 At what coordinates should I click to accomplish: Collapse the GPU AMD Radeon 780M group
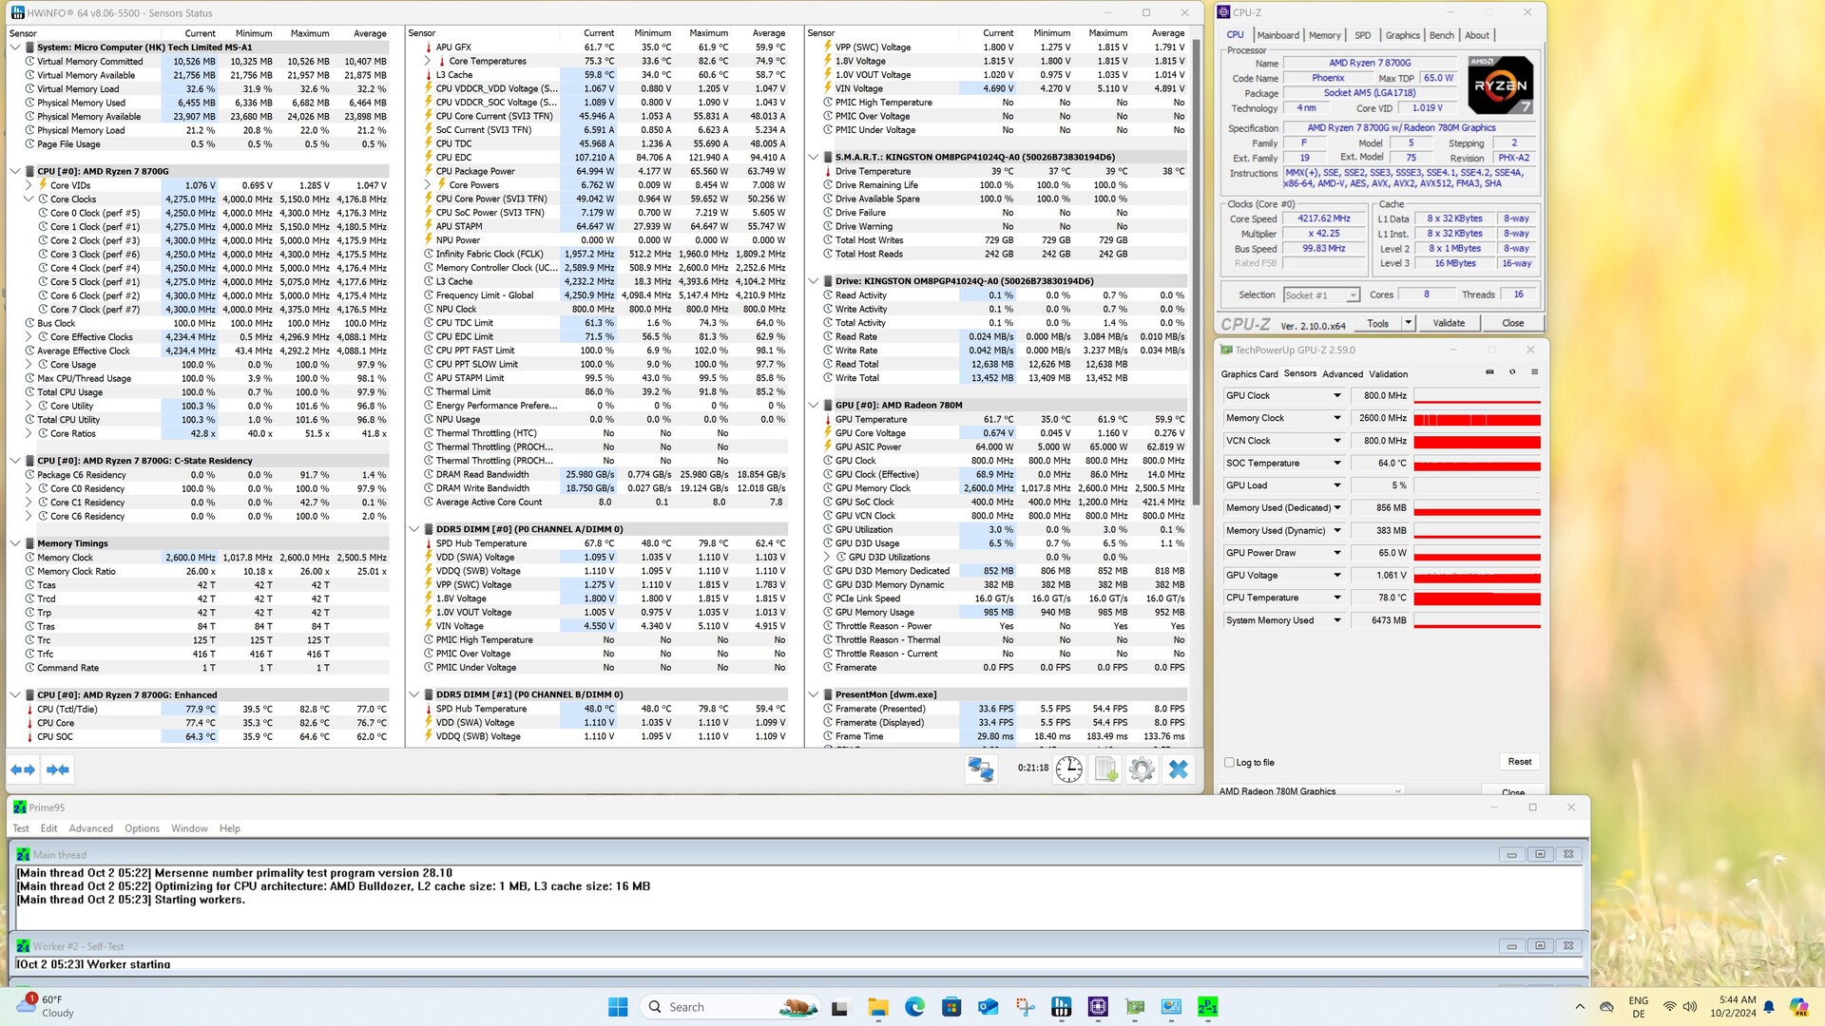click(x=814, y=405)
